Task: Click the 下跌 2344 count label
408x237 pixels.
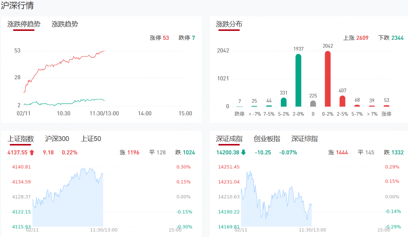Action: point(391,38)
